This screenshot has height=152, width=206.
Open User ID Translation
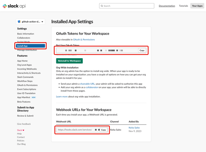(x=26, y=93)
